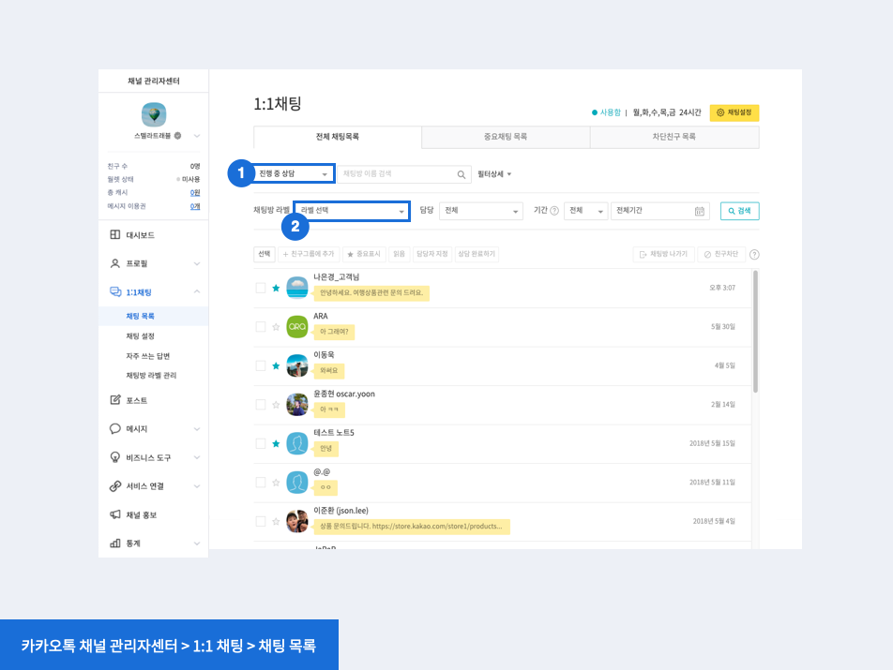Toggle star for 이준환 (json.lee) chat
The width and height of the screenshot is (893, 670).
[276, 521]
